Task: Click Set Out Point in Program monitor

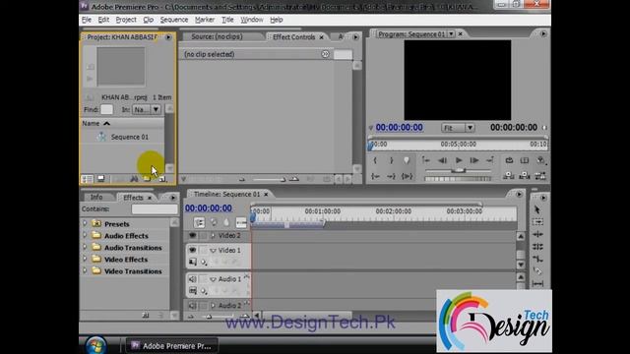Action: [391, 160]
